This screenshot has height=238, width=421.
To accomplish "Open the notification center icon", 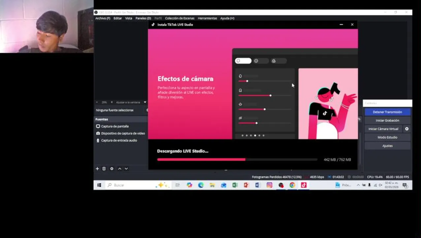I will tap(405, 185).
